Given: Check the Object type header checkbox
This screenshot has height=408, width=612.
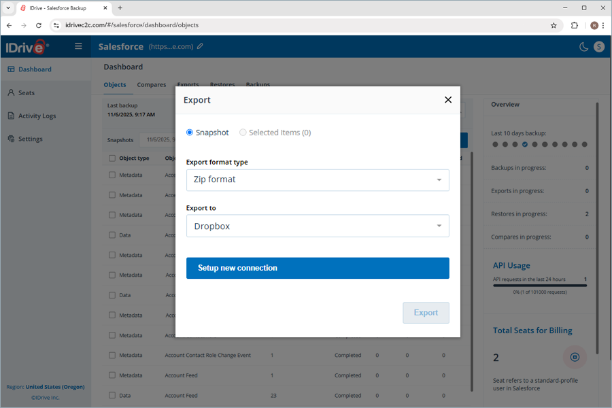Looking at the screenshot, I should pyautogui.click(x=112, y=158).
